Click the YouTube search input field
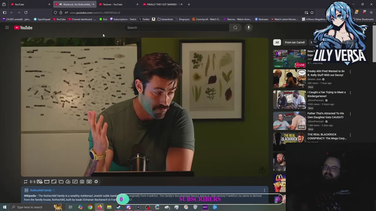Screen dimensions: 376x211 click(x=177, y=28)
